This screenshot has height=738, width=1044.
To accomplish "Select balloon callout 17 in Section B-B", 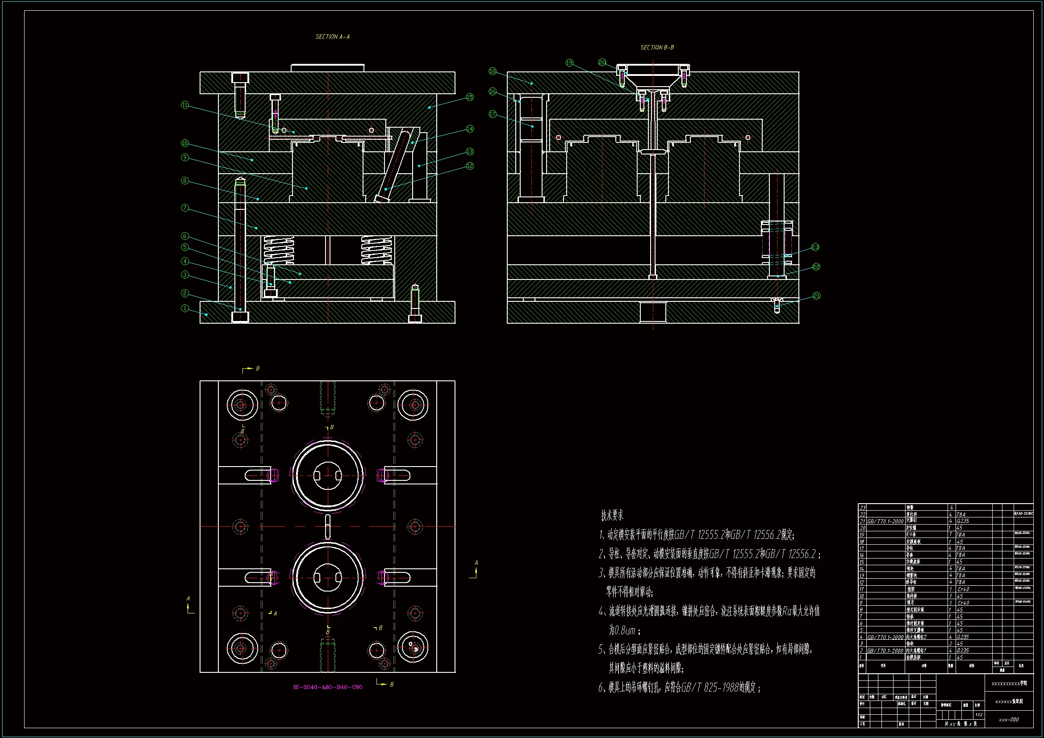I will click(493, 114).
